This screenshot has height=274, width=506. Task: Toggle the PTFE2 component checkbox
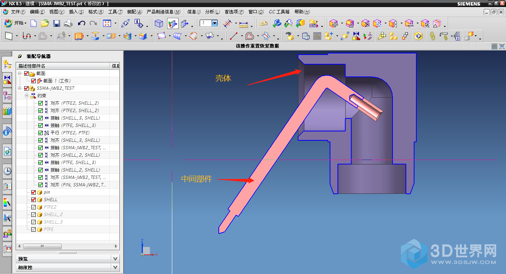coord(33,207)
